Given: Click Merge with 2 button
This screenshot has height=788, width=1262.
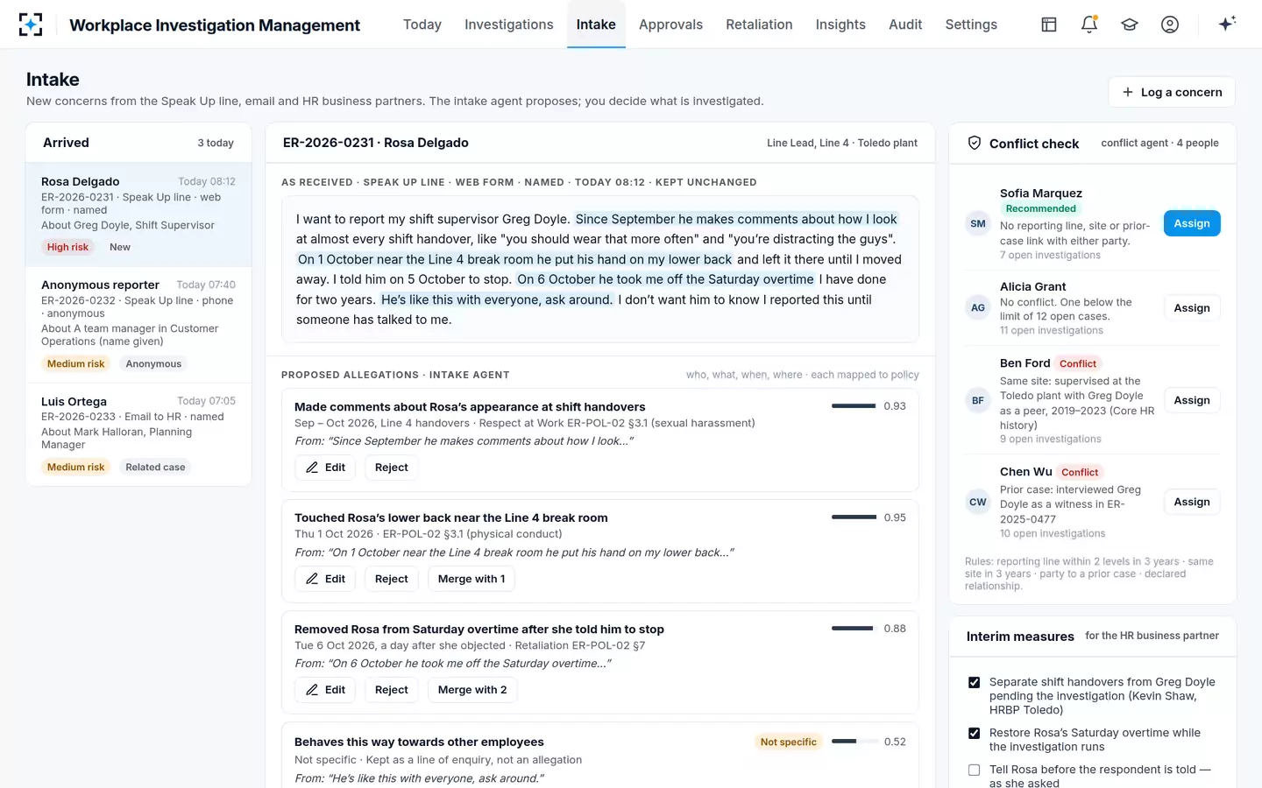Looking at the screenshot, I should tap(472, 690).
